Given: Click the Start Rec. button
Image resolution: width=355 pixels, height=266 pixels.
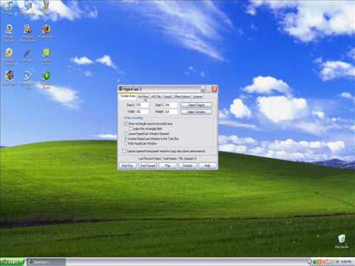Looking at the screenshot, I should (x=127, y=166).
